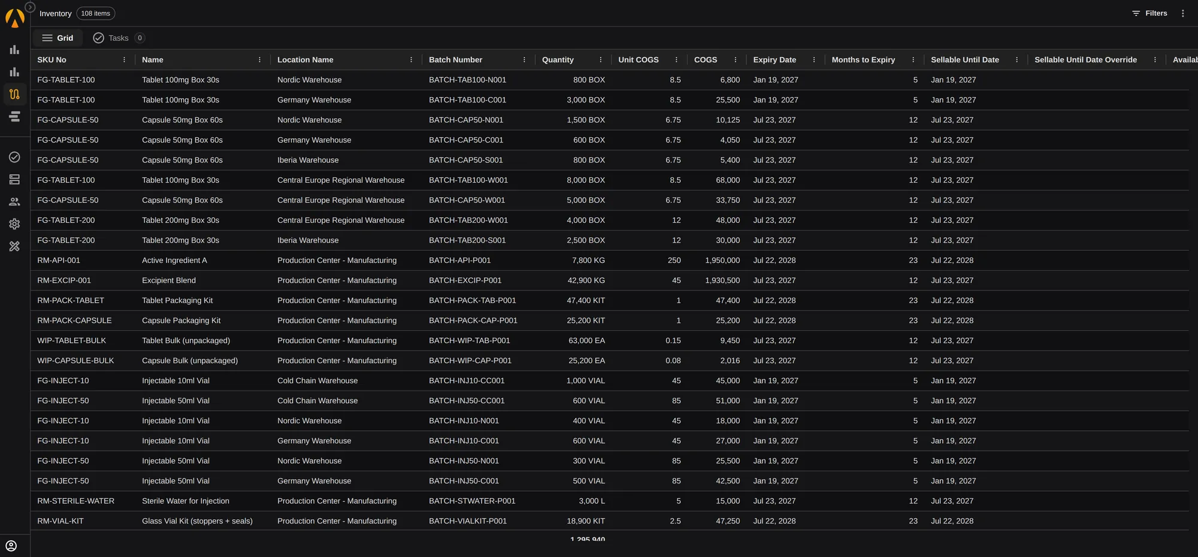
Task: Open the three-dot more options menu beside Filters
Action: [1182, 13]
